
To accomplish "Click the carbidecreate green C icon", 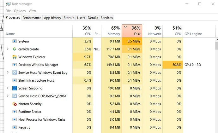I will (15, 49).
